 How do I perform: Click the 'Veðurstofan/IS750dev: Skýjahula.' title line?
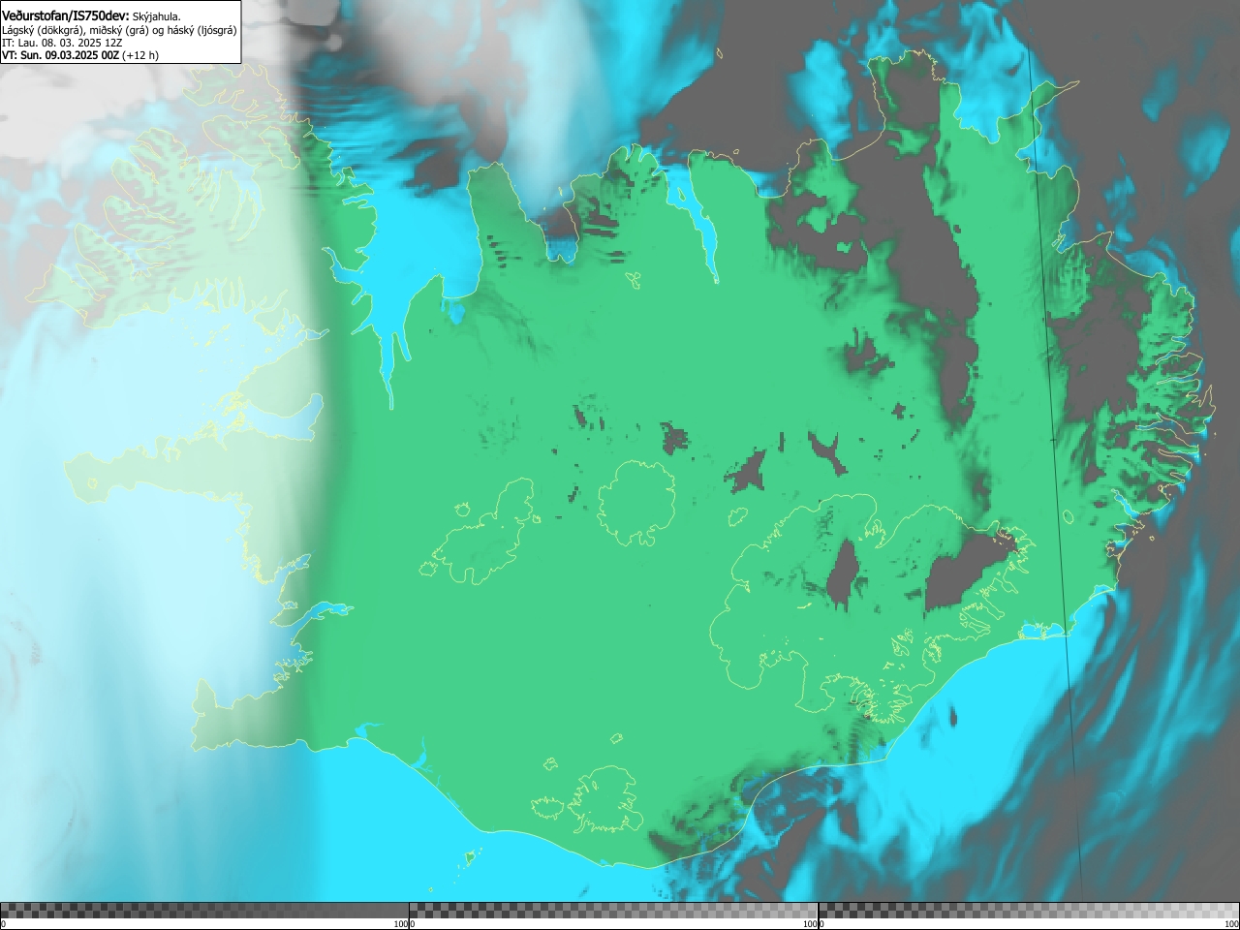91,15
